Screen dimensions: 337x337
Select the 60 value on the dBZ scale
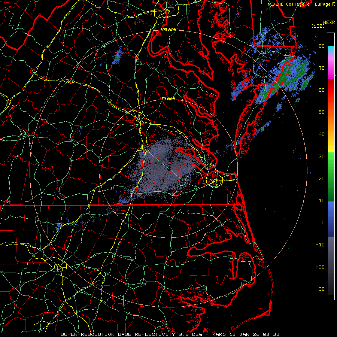pyautogui.click(x=322, y=90)
